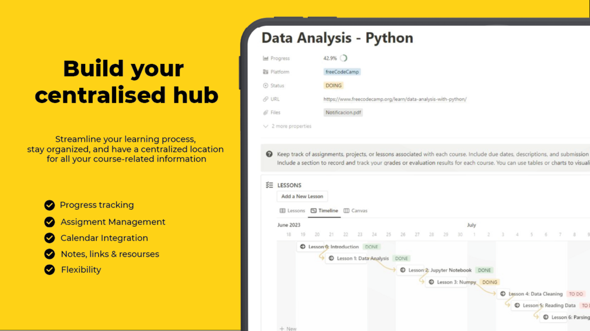Click the Platform property icon
The image size is (590, 331).
coord(266,72)
